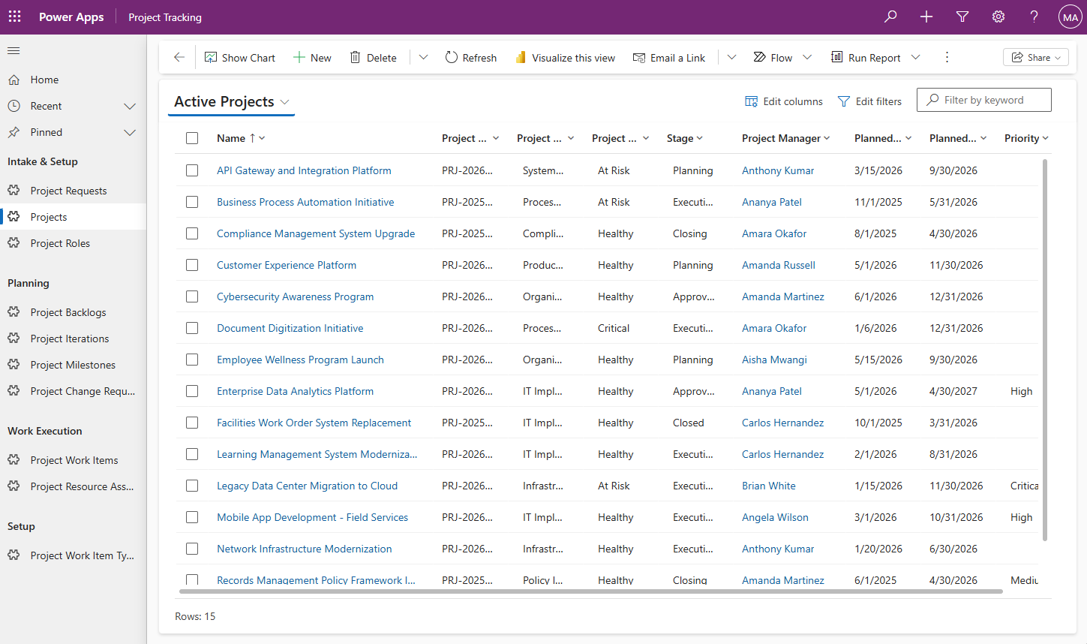1087x644 pixels.
Task: Open the settings gear icon
Action: 998,17
